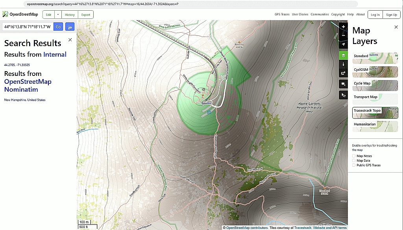The width and height of the screenshot is (403, 230).
Task: Open the OpenStreetMap Nominatim link
Action: [x=28, y=85]
